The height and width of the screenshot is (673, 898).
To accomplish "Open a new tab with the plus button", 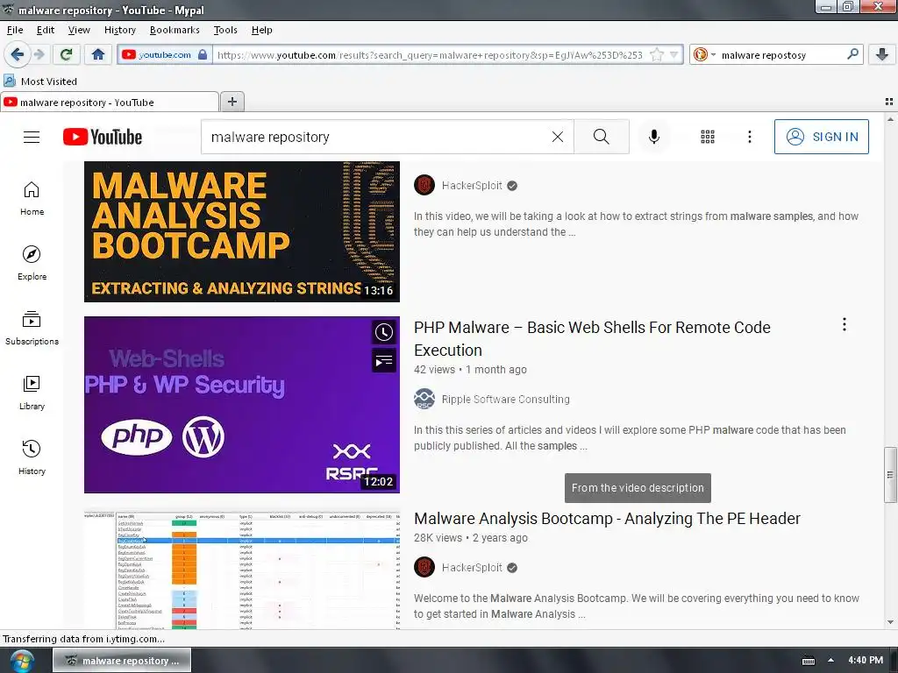I will [x=232, y=102].
